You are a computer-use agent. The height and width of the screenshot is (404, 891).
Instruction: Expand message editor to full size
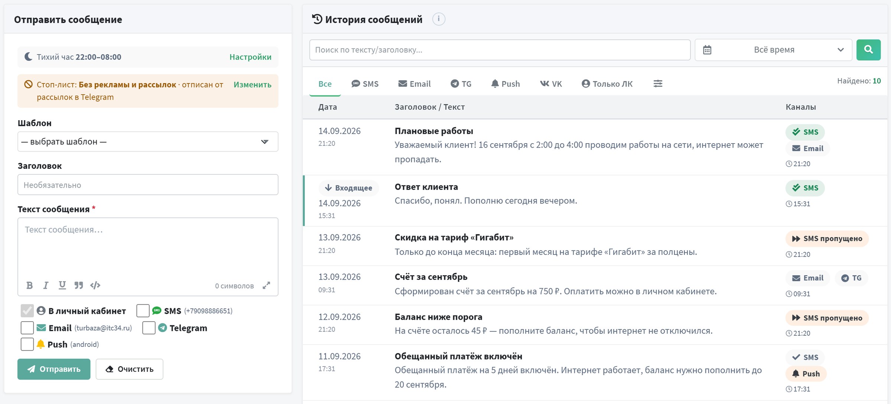266,285
